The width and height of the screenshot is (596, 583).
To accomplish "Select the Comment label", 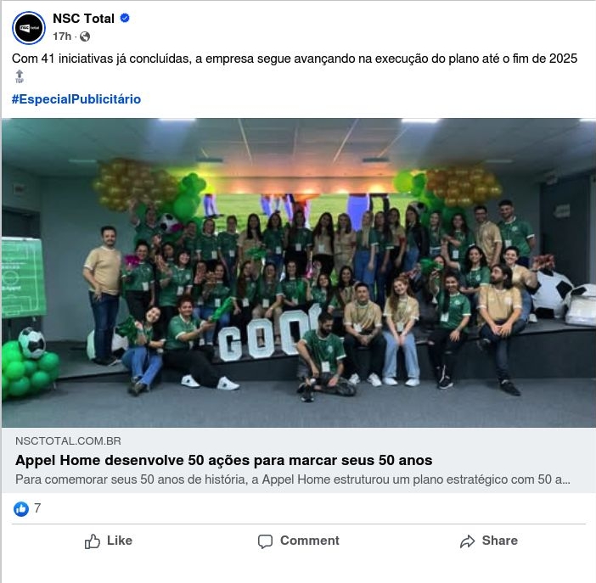I will click(x=310, y=541).
